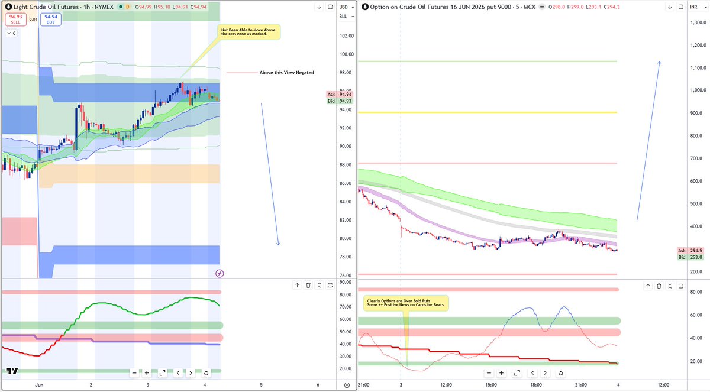Zoom out right chart with minus button
Viewport: 710px width, 392px height.
click(x=489, y=373)
